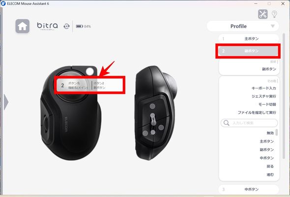Check the battery level indicator icon

[x=80, y=27]
